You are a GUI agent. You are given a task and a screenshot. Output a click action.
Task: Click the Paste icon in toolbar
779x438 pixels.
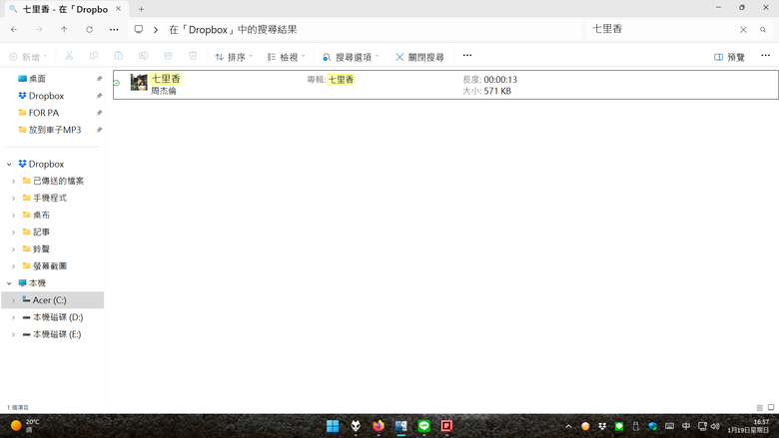coord(119,56)
